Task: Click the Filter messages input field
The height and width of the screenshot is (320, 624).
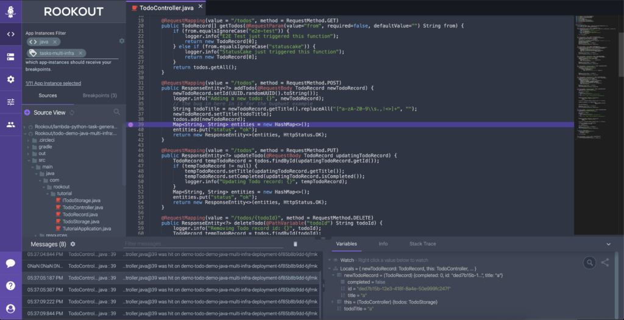Action: tap(203, 244)
